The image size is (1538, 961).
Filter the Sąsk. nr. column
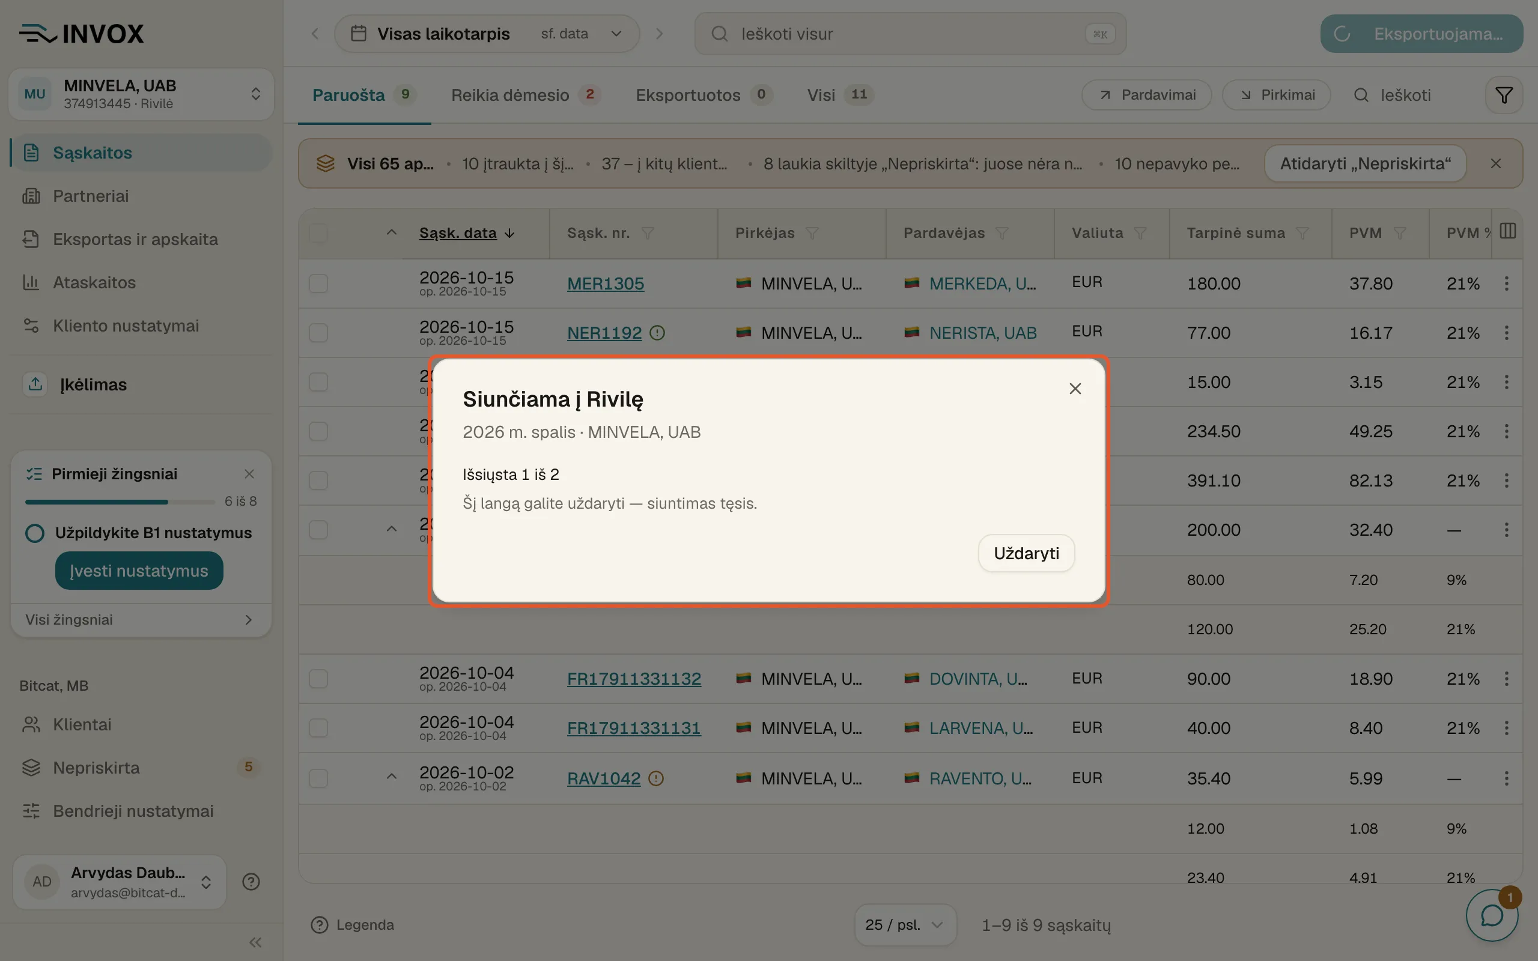(648, 233)
